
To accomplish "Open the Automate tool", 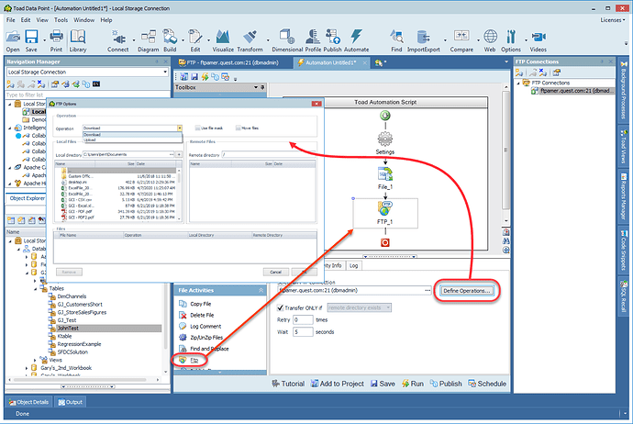I will click(x=356, y=40).
